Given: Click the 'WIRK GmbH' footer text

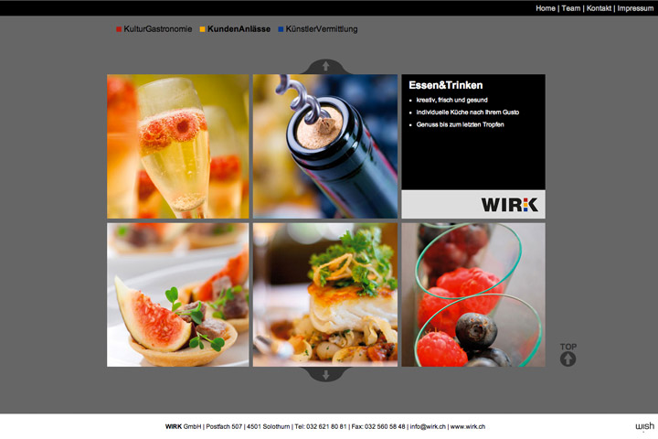Looking at the screenshot, I should (184, 426).
